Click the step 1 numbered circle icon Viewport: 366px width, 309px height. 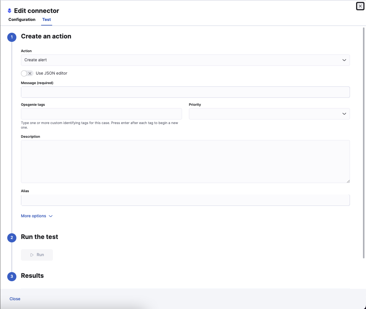click(11, 37)
